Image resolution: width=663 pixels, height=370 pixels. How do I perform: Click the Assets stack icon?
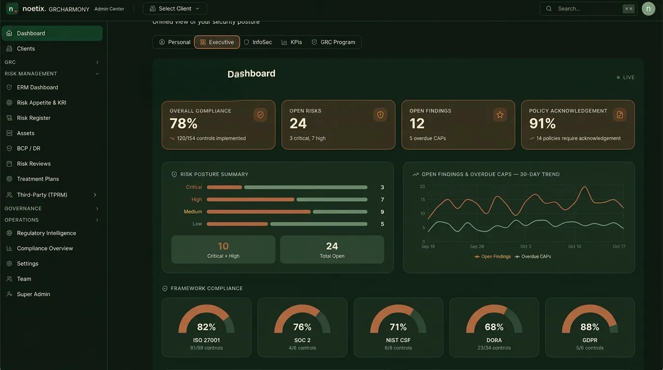coord(9,133)
